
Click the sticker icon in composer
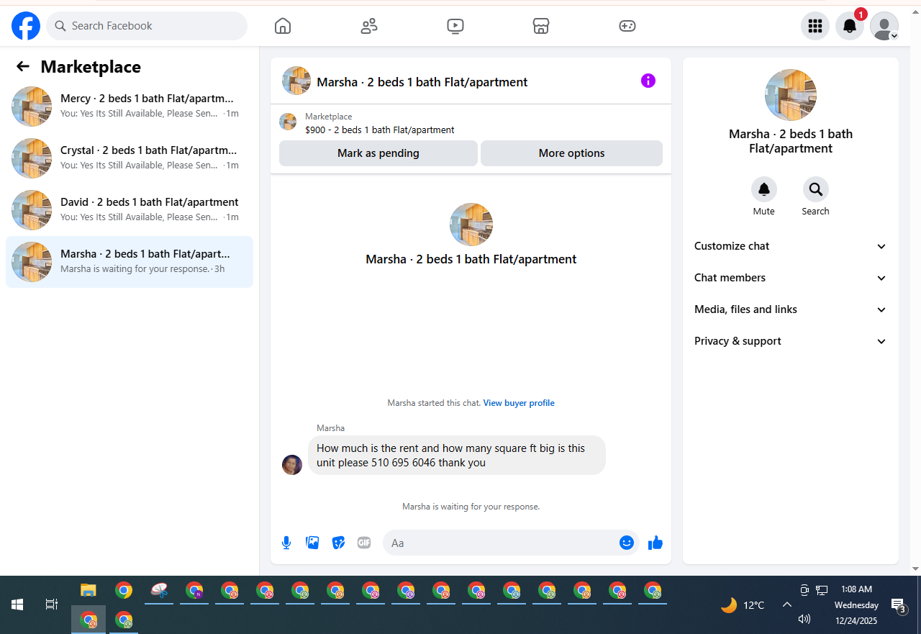tap(338, 543)
